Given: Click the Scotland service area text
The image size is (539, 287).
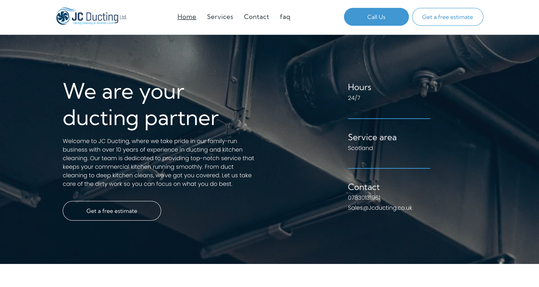Looking at the screenshot, I should tap(360, 148).
